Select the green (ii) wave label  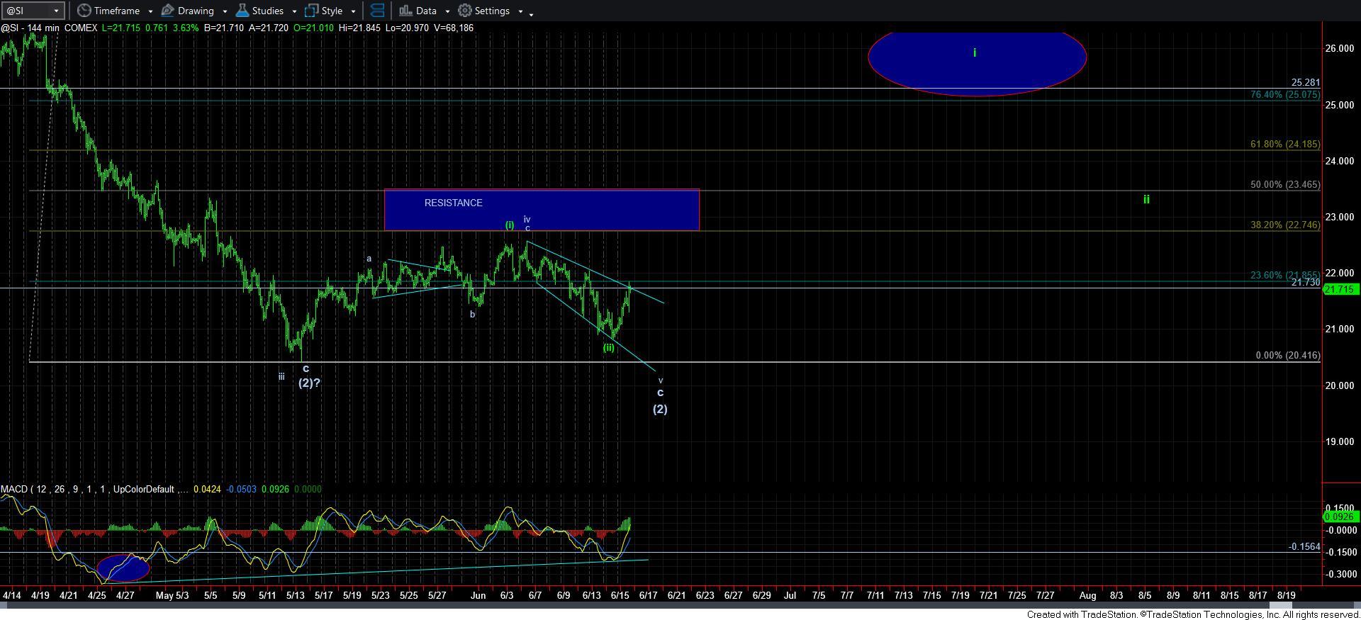coord(609,348)
